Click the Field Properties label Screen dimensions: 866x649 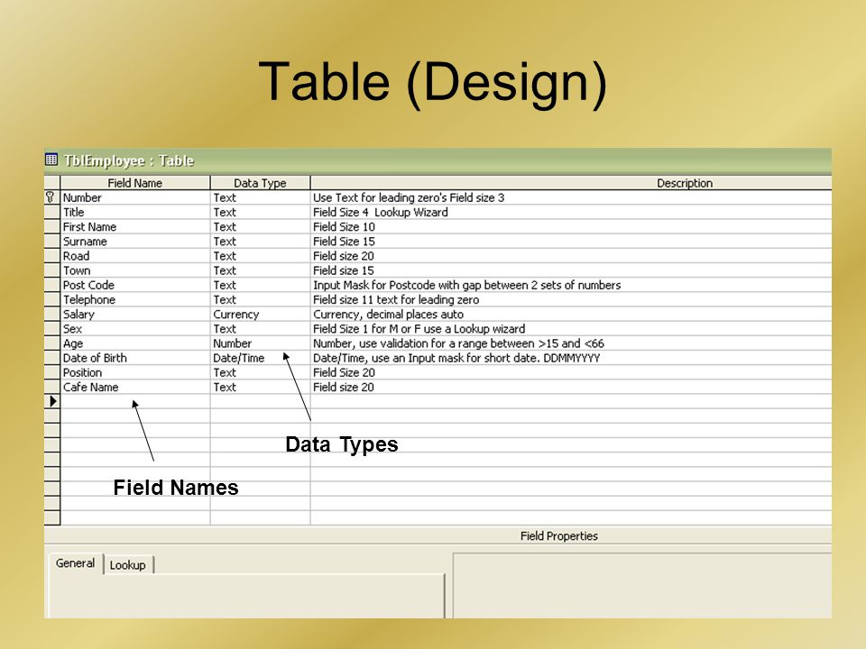(559, 535)
